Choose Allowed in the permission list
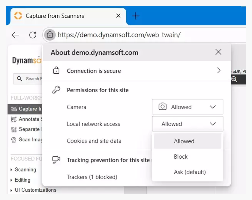 point(187,141)
